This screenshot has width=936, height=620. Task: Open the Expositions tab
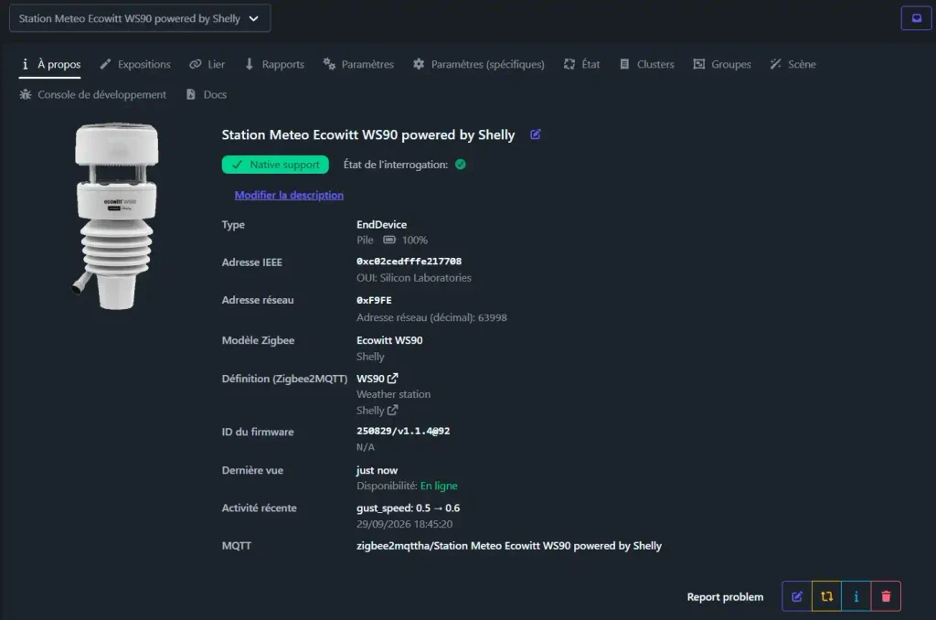coord(135,65)
